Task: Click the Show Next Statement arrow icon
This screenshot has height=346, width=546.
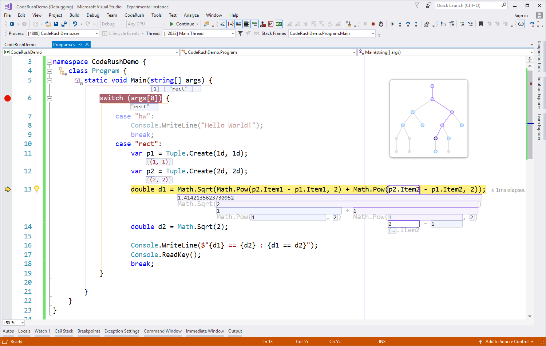Action: [392, 24]
